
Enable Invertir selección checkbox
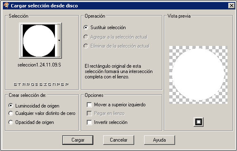point(89,122)
